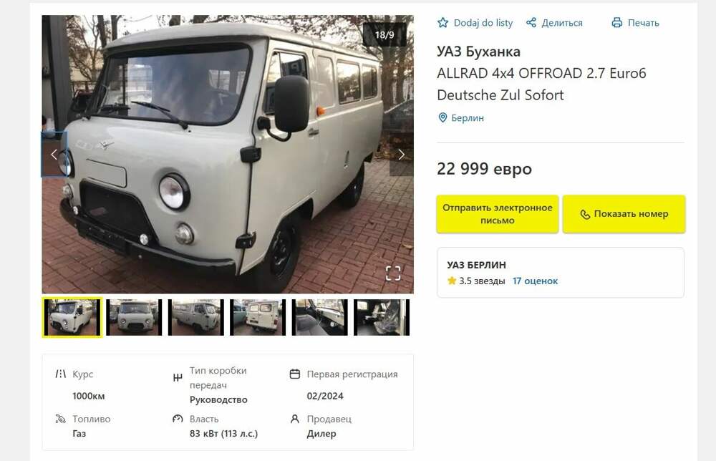Click the star icon to save listing
716x461 pixels.
pos(443,23)
